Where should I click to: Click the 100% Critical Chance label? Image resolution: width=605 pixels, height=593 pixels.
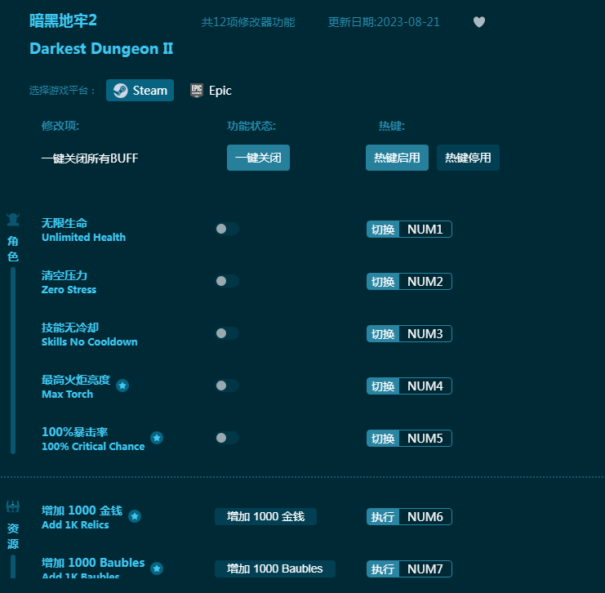click(x=93, y=446)
